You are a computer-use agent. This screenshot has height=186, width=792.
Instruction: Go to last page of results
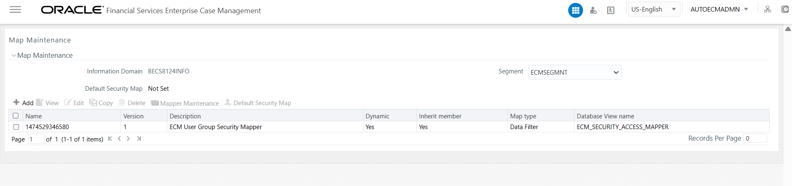(x=139, y=139)
